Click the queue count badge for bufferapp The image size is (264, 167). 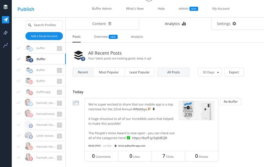point(59,92)
